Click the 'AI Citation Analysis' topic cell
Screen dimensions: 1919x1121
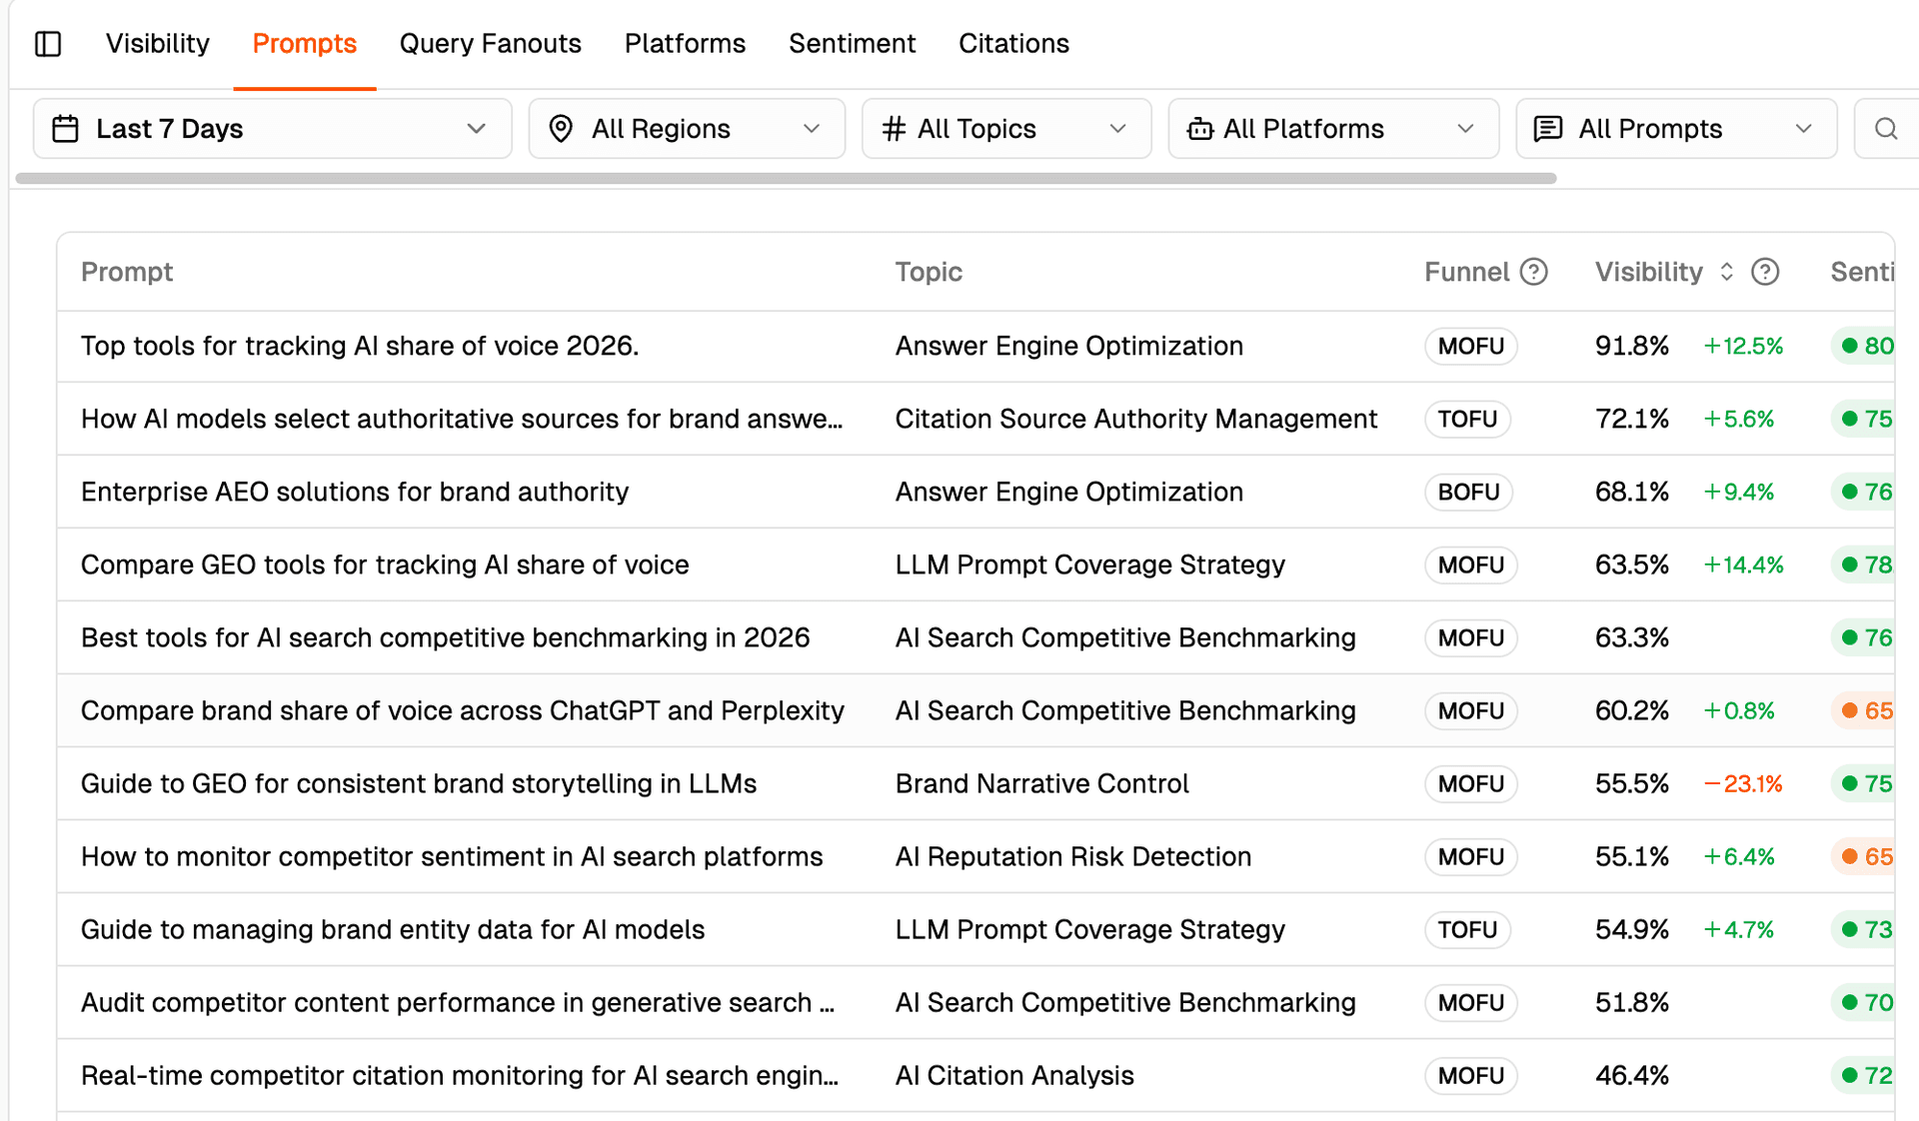pyautogui.click(x=1014, y=1075)
